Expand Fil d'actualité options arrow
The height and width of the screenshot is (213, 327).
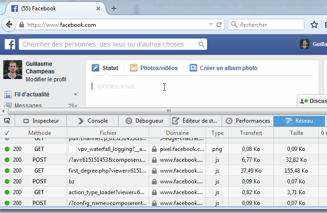pos(75,95)
